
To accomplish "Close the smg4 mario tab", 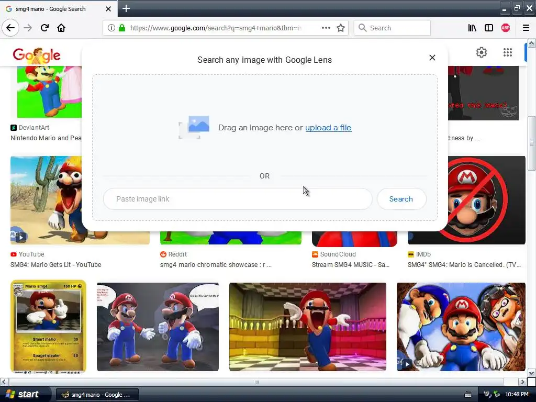I will pos(108,9).
